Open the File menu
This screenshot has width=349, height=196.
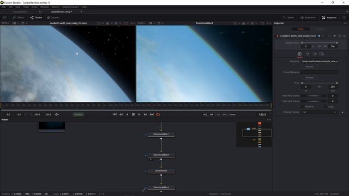[4, 7]
